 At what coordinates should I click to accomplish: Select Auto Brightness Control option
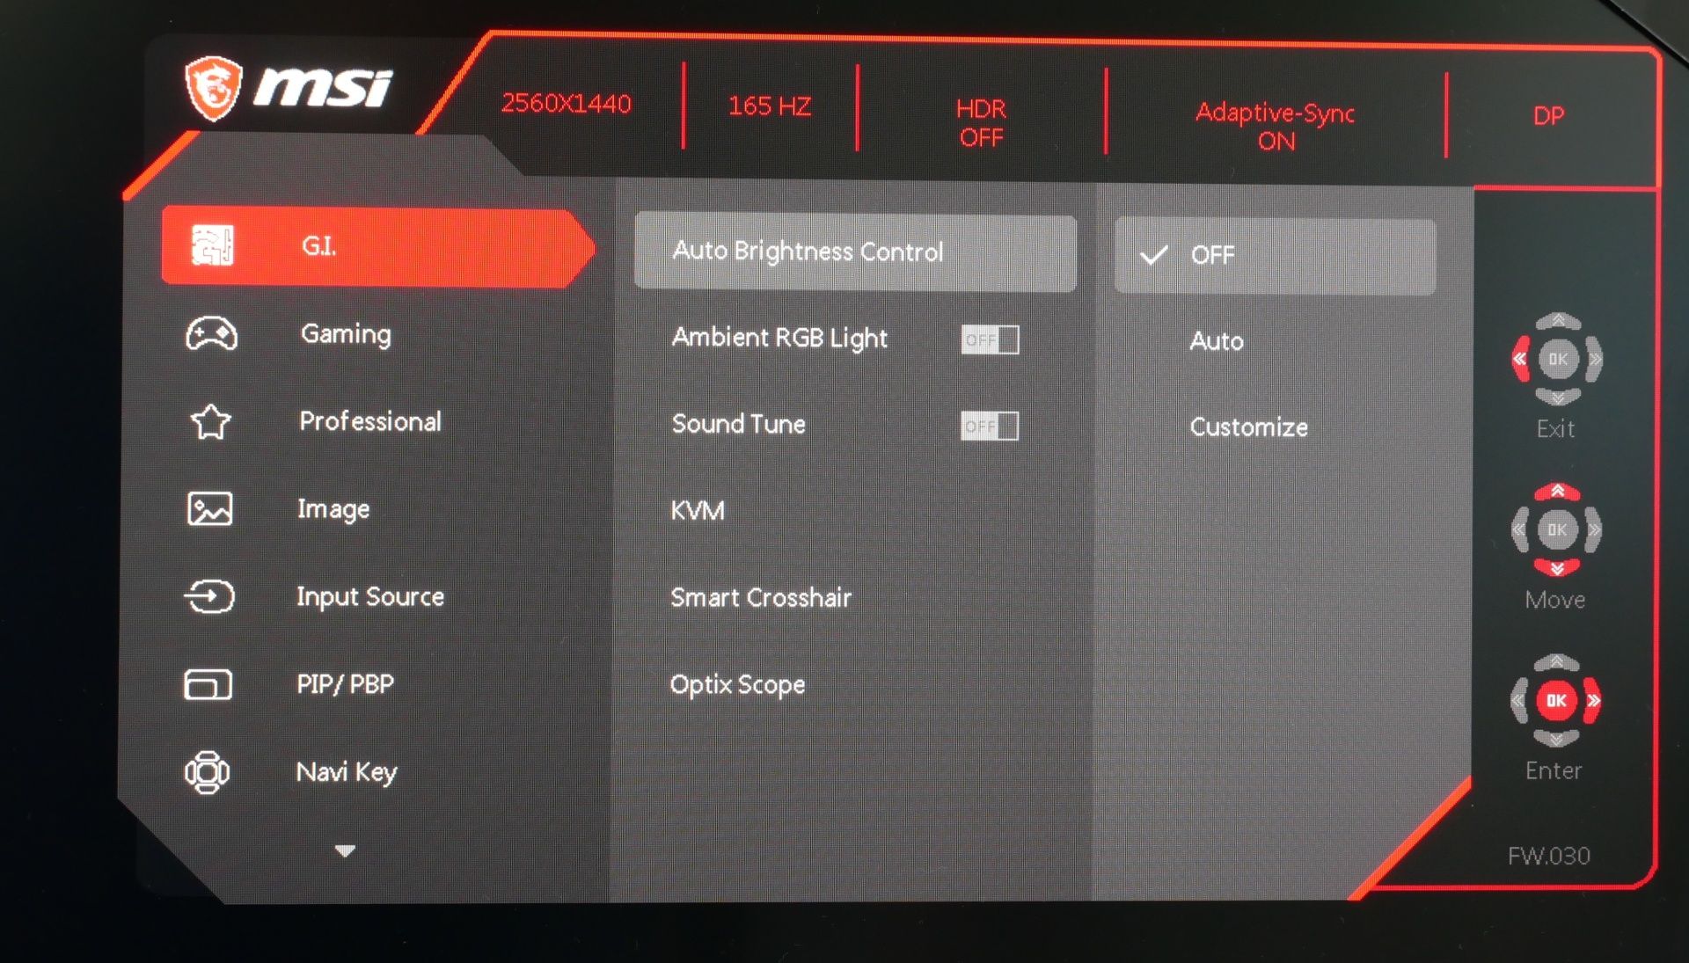(855, 252)
